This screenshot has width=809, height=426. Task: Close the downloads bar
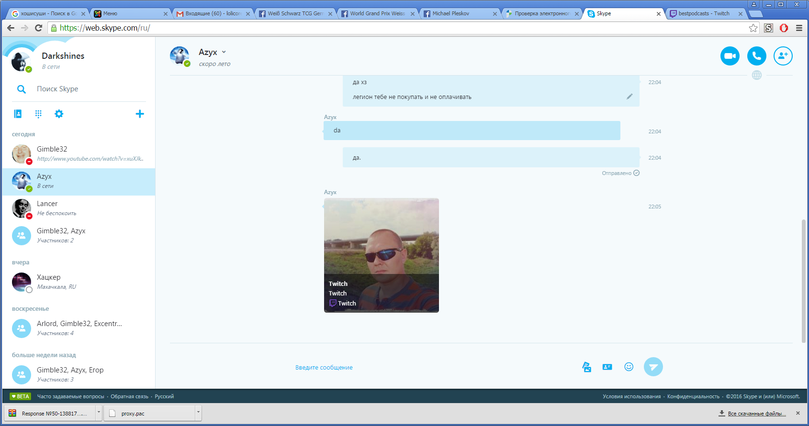pos(798,413)
